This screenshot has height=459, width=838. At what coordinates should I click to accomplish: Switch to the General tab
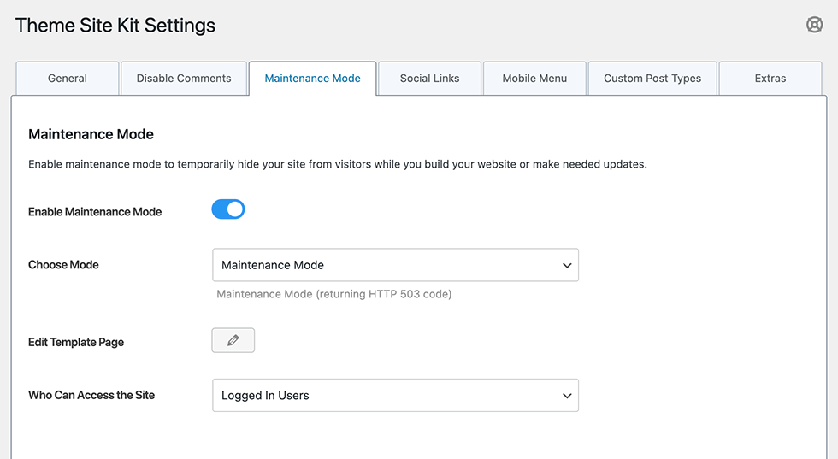click(68, 79)
